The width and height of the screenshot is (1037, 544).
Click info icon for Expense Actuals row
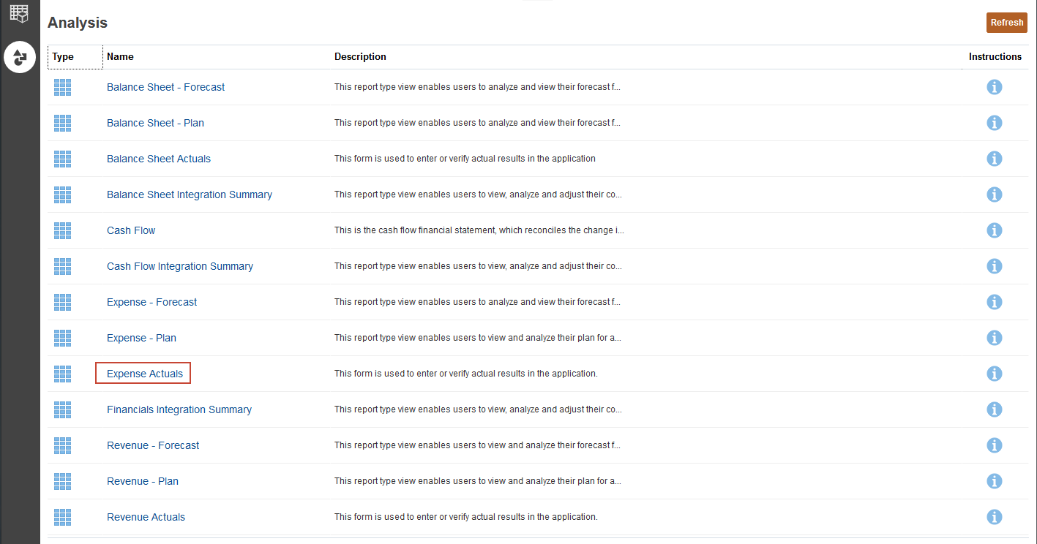[x=994, y=374]
